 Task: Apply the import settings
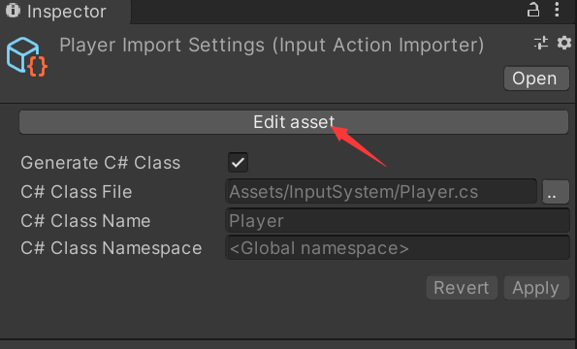pos(536,288)
